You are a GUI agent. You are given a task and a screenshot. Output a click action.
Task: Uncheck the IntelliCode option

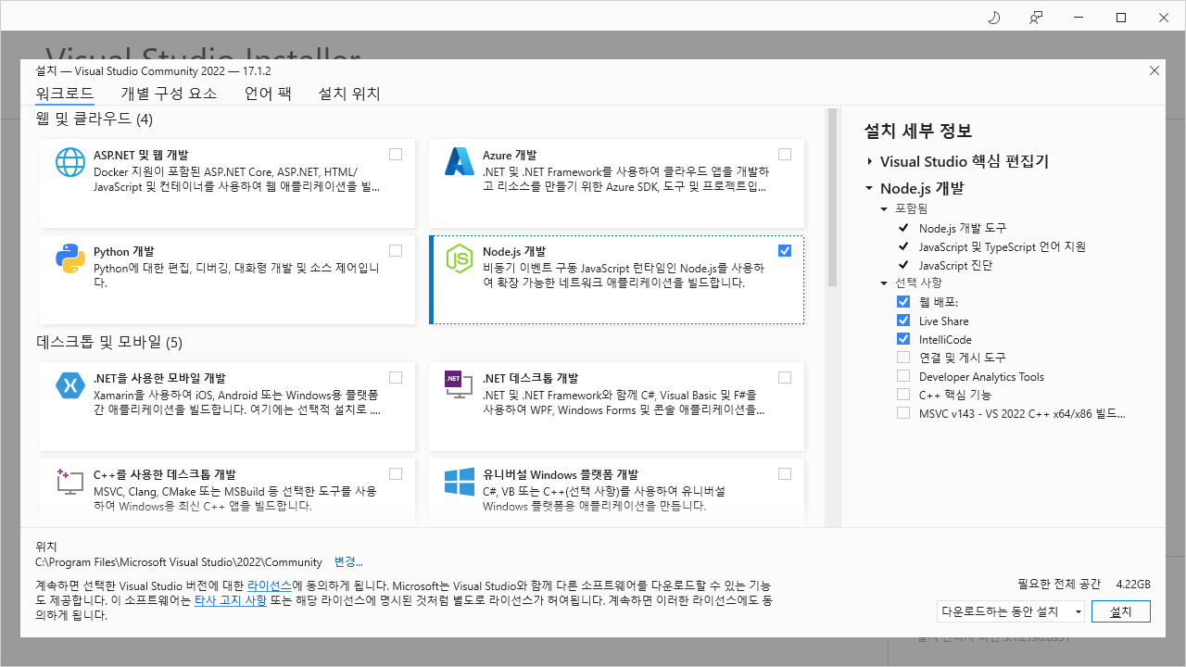903,339
